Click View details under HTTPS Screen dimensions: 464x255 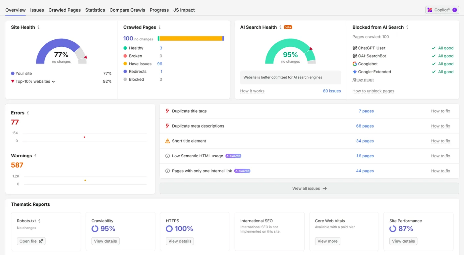pos(180,241)
